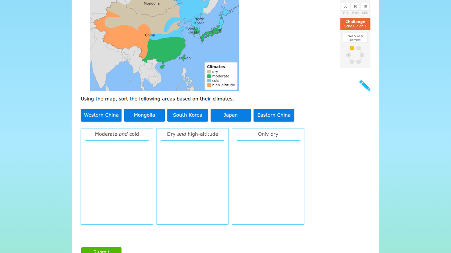Select the Japan tile

pyautogui.click(x=230, y=115)
